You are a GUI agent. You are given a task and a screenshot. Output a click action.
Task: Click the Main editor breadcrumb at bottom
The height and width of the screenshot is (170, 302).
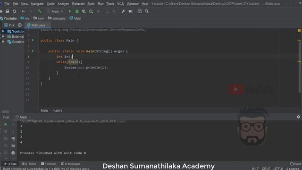point(44,110)
